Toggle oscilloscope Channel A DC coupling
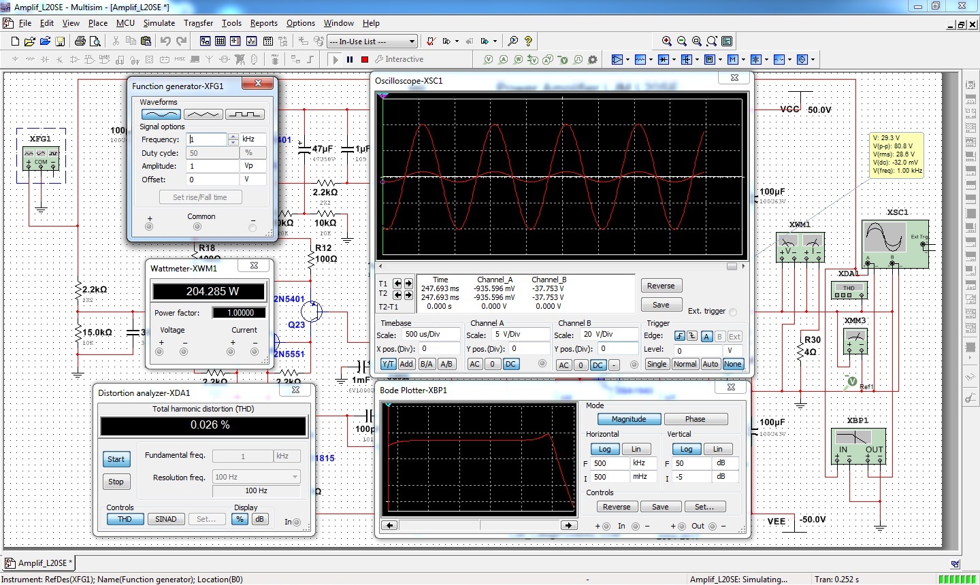The width and height of the screenshot is (980, 585). click(510, 364)
